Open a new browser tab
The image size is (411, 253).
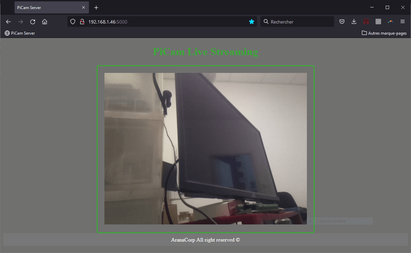[x=96, y=7]
